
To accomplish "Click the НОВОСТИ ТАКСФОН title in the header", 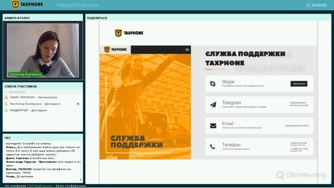I will coord(78,5).
